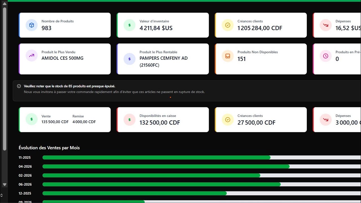361x203 pixels.
Task: Click the month label 04-2026
Action: [x=25, y=166]
